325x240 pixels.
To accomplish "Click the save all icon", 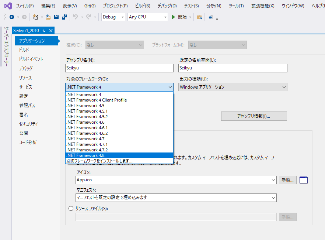I will [x=64, y=17].
